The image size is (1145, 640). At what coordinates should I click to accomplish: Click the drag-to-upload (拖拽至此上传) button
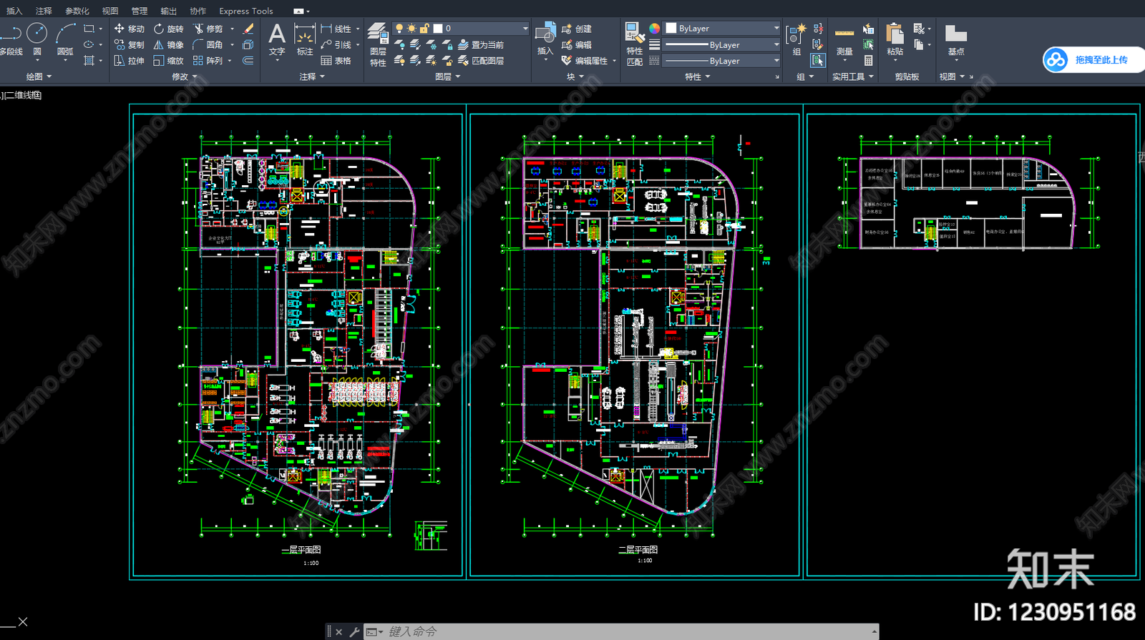point(1093,60)
